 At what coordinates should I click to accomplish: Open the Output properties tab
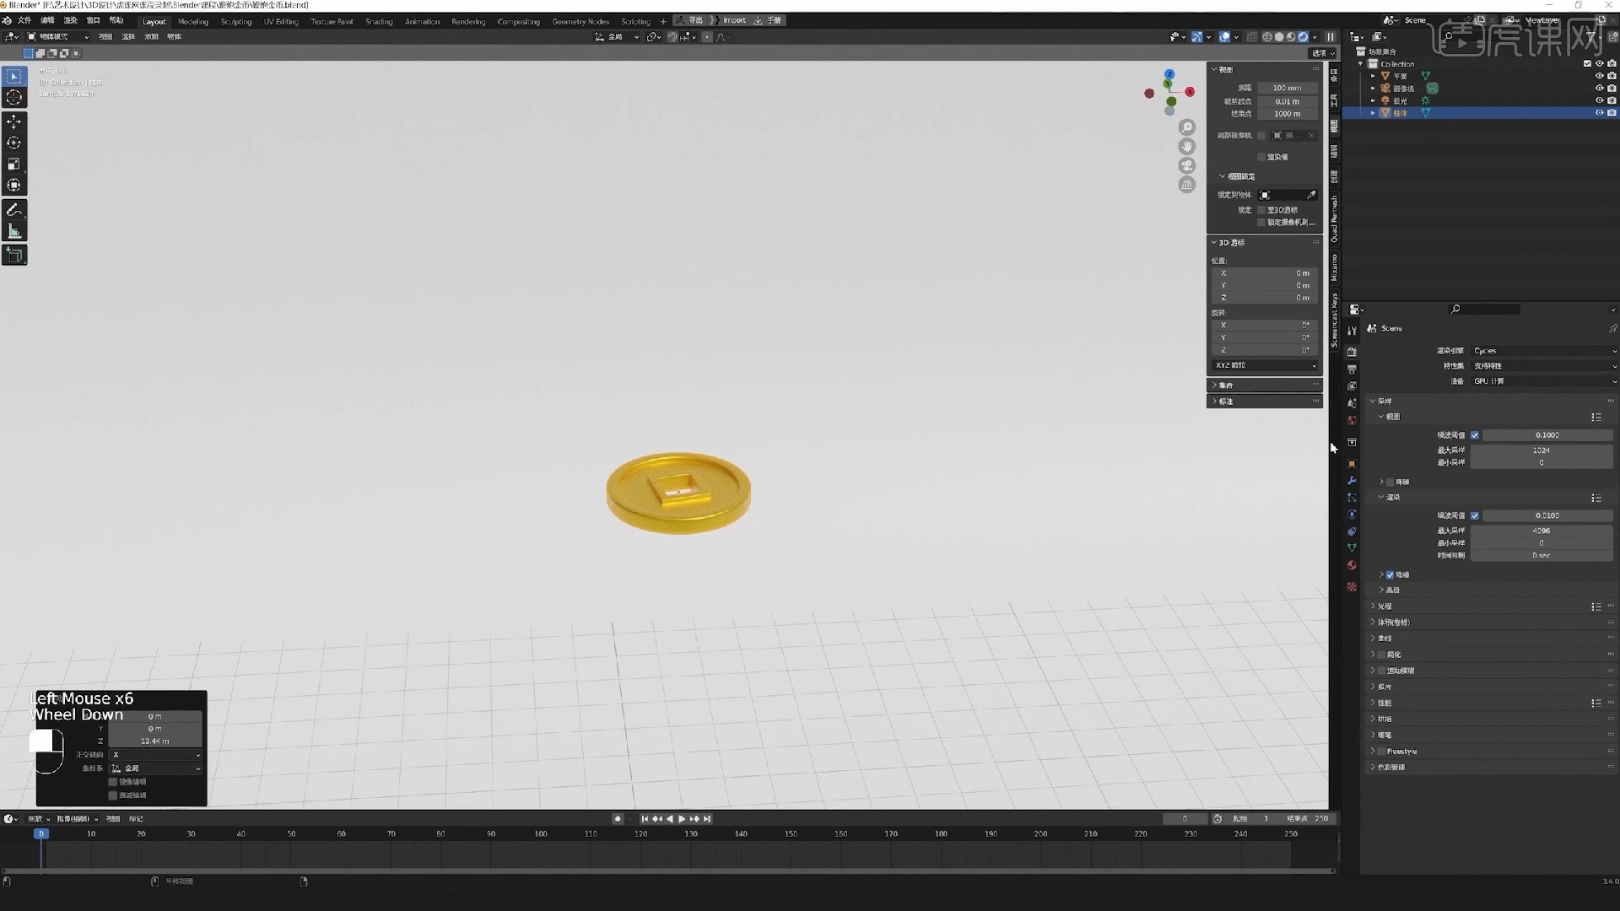(1352, 369)
